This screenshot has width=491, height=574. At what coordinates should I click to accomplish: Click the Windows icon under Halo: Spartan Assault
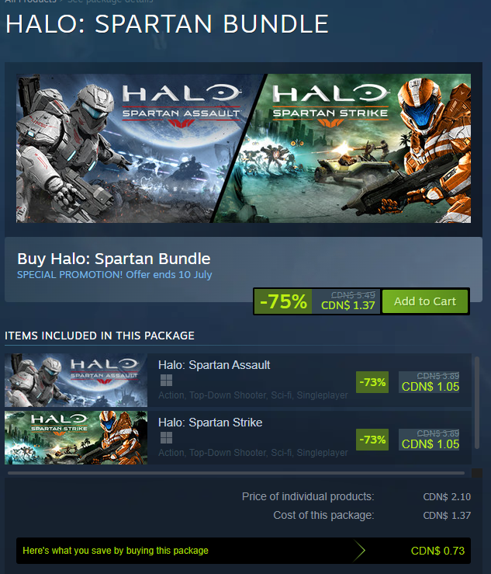click(166, 381)
